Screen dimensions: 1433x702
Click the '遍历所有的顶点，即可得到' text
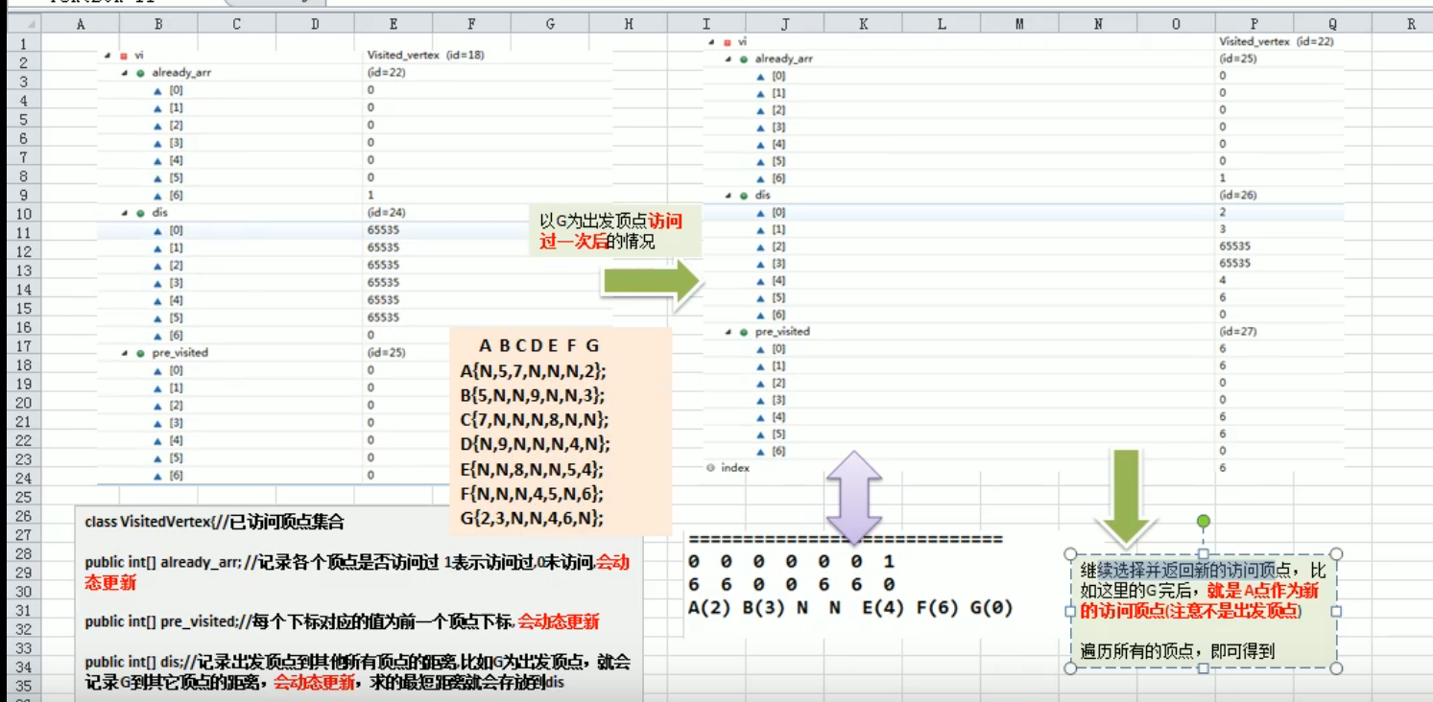(1178, 652)
